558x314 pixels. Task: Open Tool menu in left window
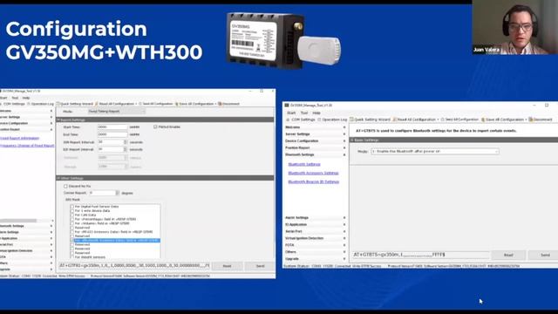point(15,98)
